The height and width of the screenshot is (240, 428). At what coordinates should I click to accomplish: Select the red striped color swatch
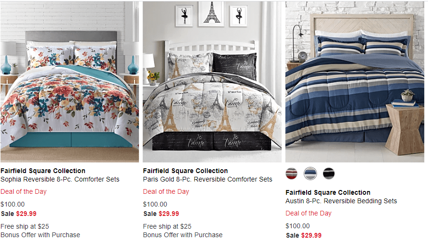pyautogui.click(x=291, y=174)
